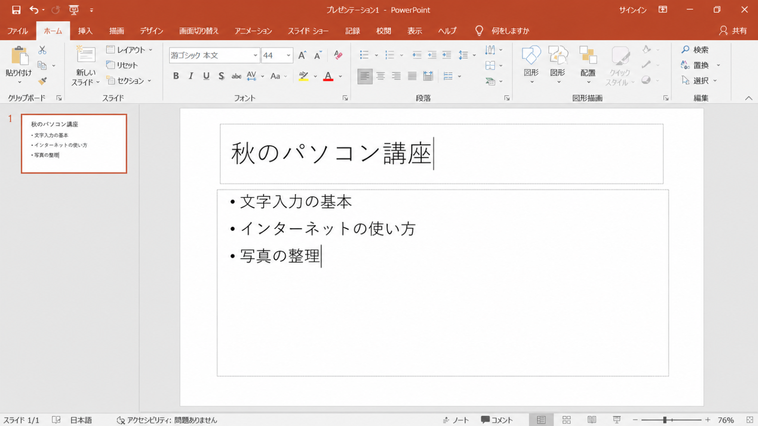Image resolution: width=758 pixels, height=426 pixels.
Task: Align text to the right
Action: tap(397, 76)
